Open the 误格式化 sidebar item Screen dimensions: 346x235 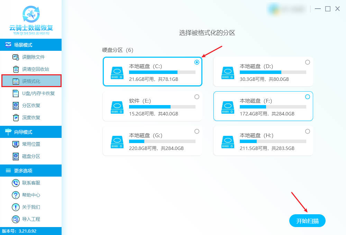point(31,81)
